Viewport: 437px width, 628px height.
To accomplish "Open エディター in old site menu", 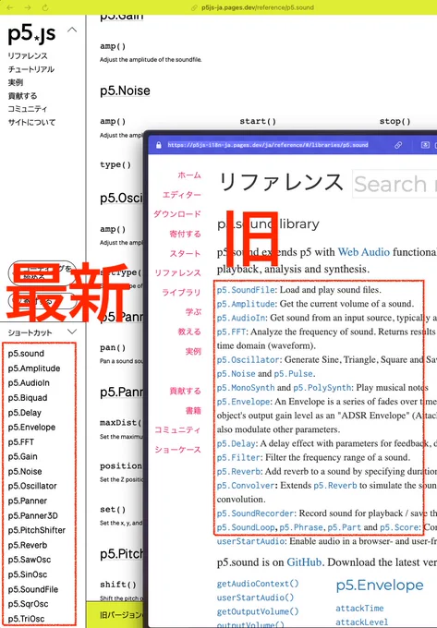I will [181, 195].
